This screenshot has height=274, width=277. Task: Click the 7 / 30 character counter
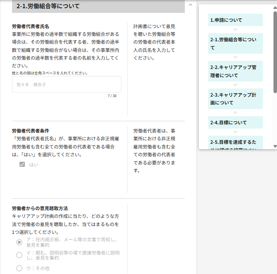(x=112, y=95)
